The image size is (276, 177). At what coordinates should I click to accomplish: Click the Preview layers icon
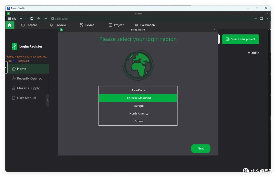pyautogui.click(x=52, y=25)
